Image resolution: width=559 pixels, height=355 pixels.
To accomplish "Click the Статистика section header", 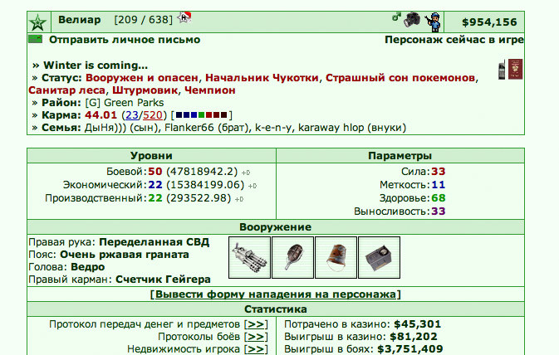I will point(276,309).
